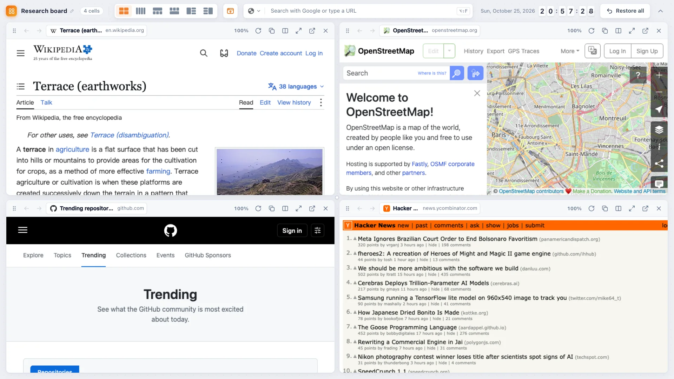Open the OpenStreetMap map layers icon

pos(659,129)
